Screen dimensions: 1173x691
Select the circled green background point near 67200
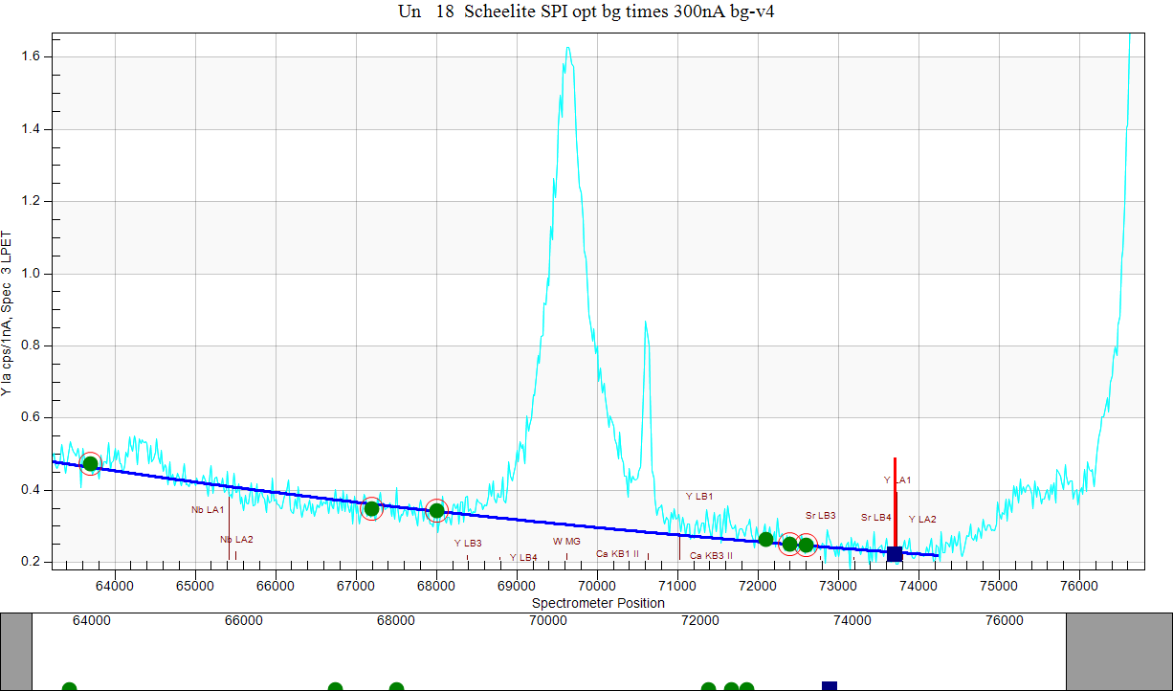click(x=372, y=508)
